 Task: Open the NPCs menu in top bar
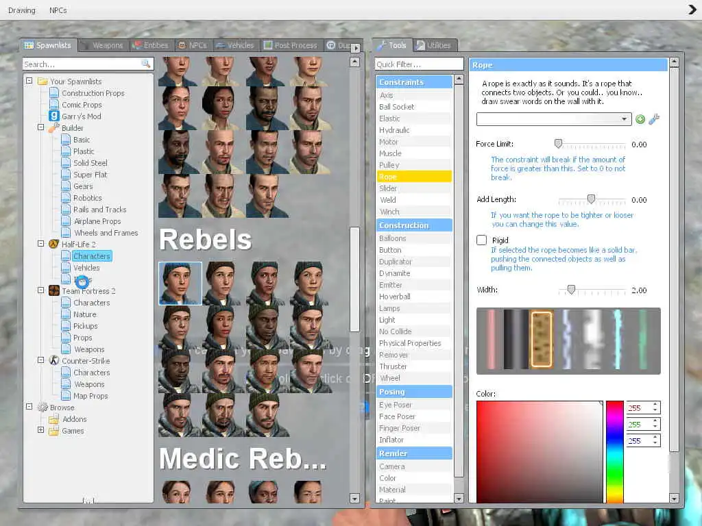click(58, 10)
